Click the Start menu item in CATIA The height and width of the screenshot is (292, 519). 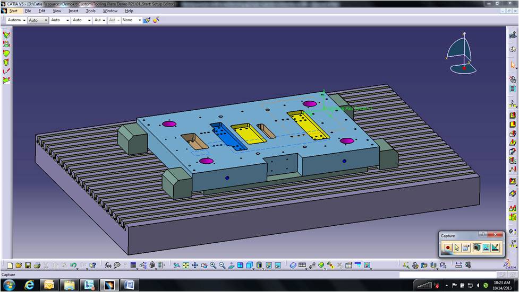point(13,11)
